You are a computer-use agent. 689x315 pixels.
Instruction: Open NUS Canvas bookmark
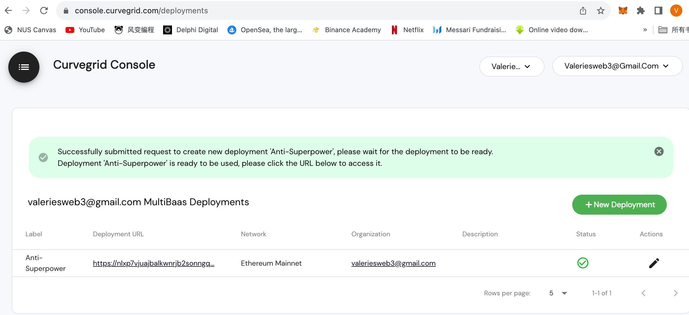click(x=30, y=30)
